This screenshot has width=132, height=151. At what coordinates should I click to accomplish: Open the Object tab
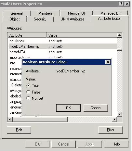pos(15,19)
